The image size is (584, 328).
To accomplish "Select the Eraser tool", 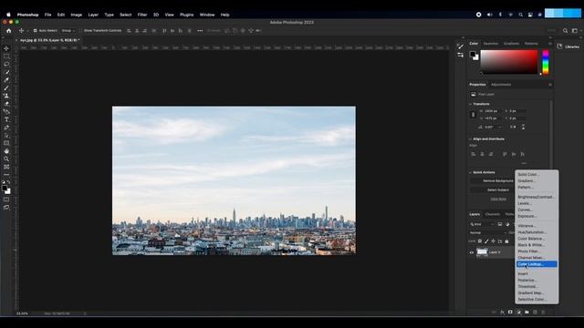I will (6, 104).
